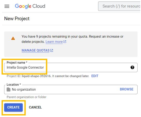Screen dimensions: 141x117
Task: Click the Google Cloud logo
Action: point(30,6)
